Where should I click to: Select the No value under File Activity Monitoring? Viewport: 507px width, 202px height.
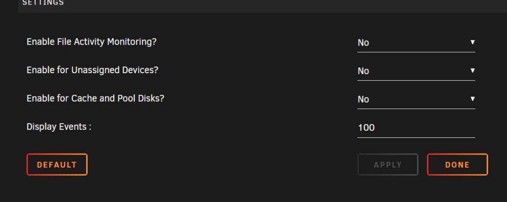point(364,43)
